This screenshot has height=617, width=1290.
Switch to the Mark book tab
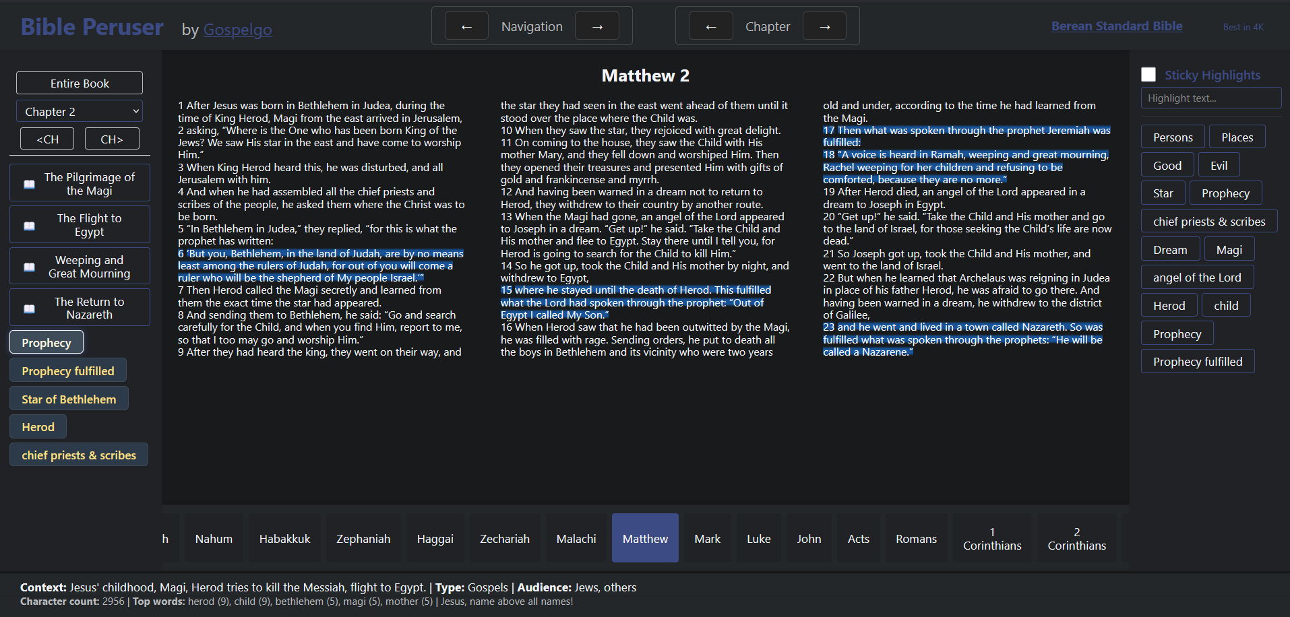(x=707, y=538)
